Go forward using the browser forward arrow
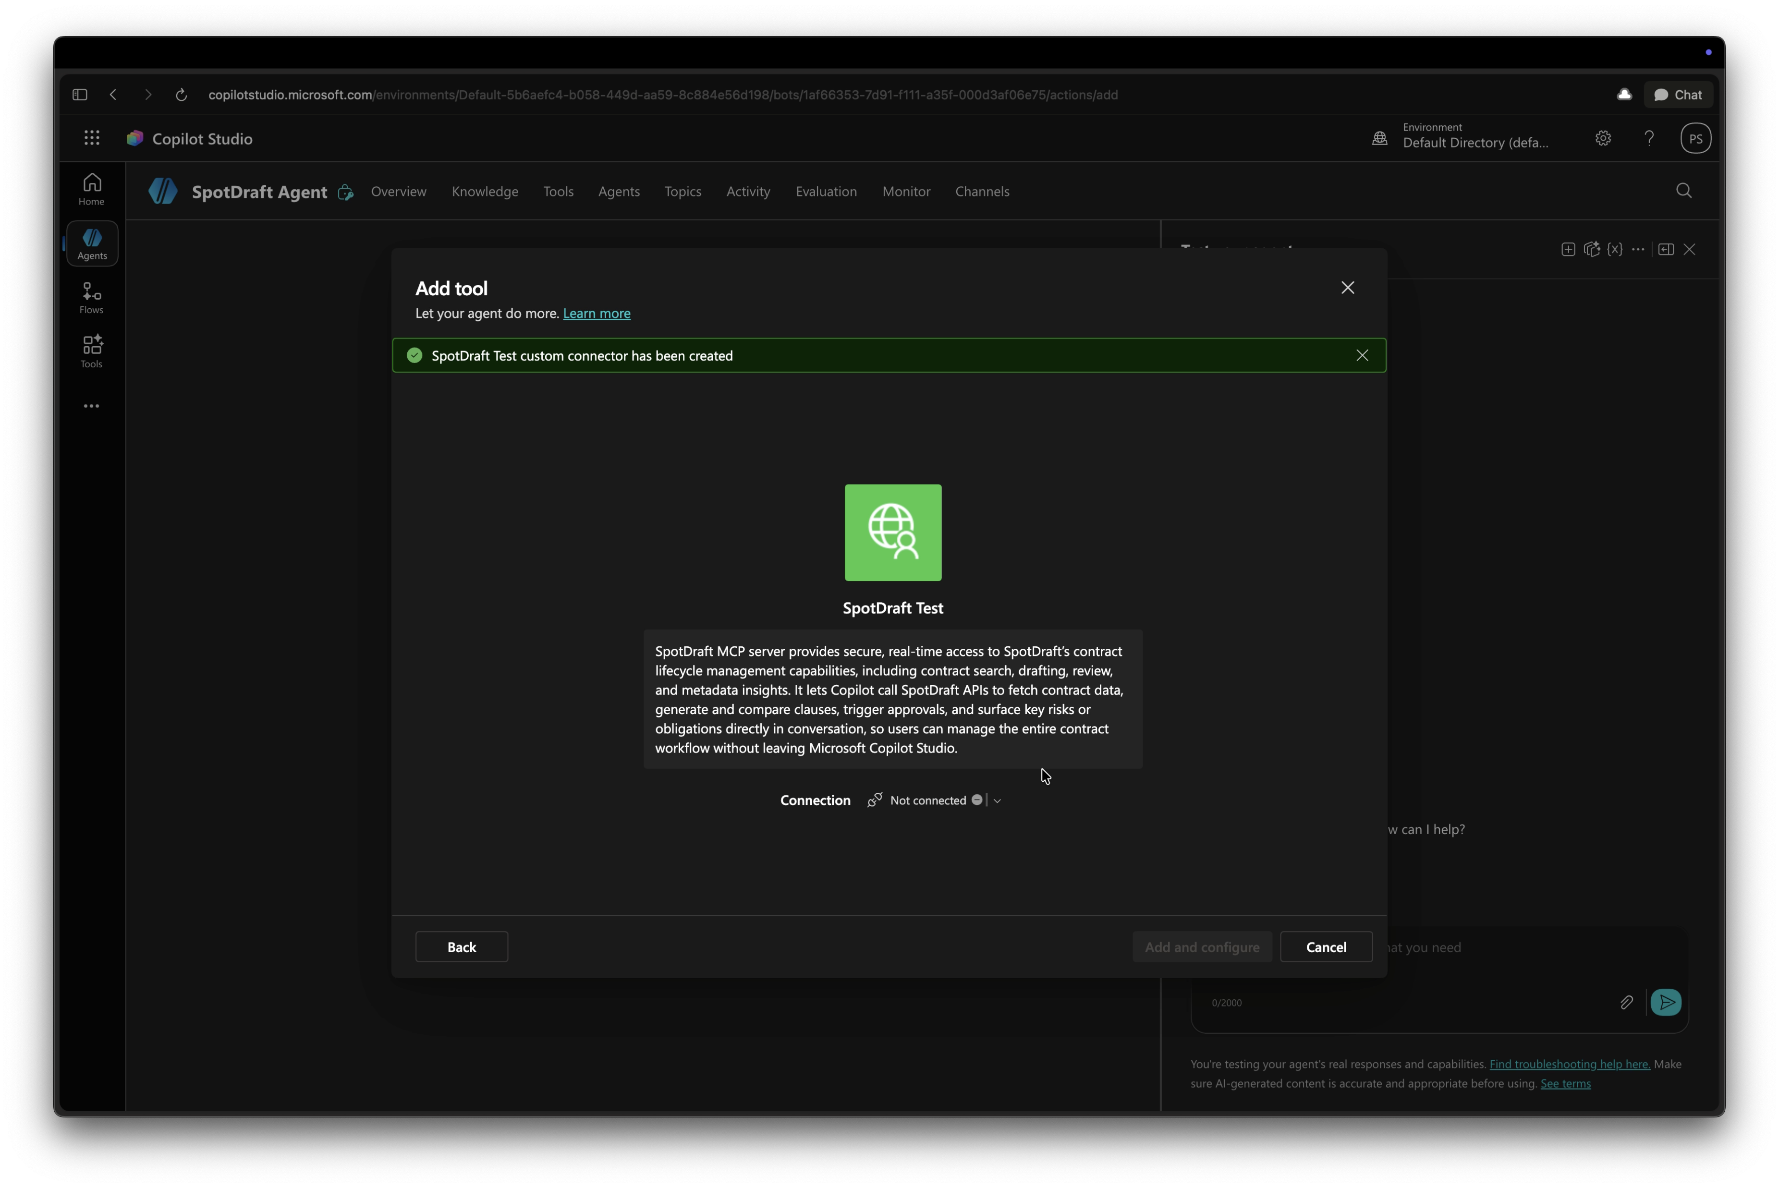The width and height of the screenshot is (1779, 1188). click(x=148, y=95)
